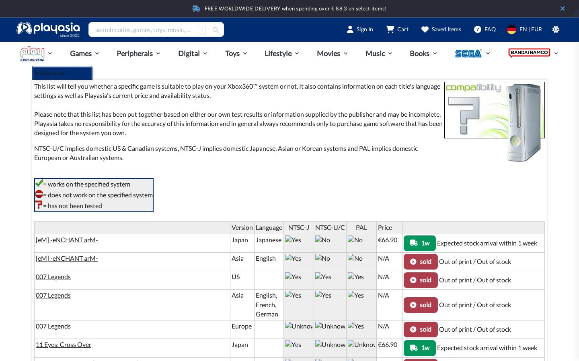The height and width of the screenshot is (361, 579).
Task: Select the Region Guide tab
Action: [62, 73]
